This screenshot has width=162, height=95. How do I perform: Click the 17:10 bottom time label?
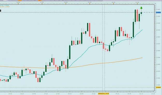pyautogui.click(x=46, y=94)
